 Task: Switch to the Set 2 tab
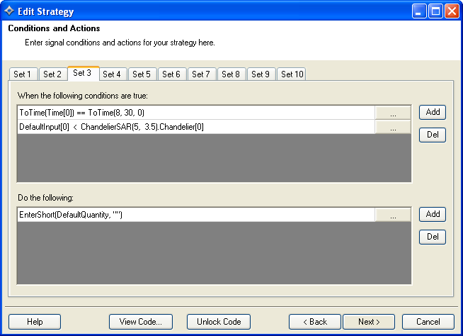(x=53, y=74)
